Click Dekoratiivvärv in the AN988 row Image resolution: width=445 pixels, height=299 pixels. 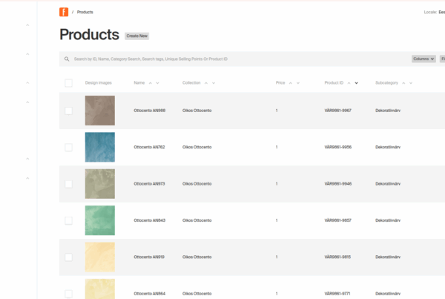tap(388, 111)
